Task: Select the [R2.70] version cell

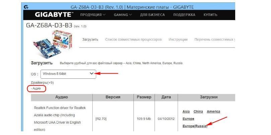Action: (101, 119)
